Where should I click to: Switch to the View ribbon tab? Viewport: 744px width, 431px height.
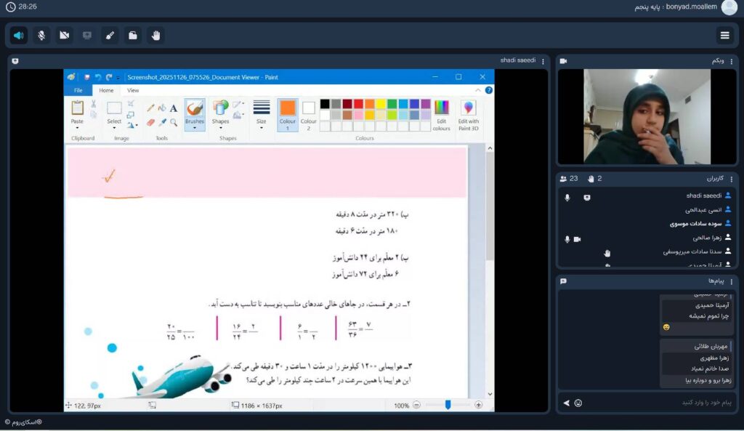pyautogui.click(x=133, y=90)
